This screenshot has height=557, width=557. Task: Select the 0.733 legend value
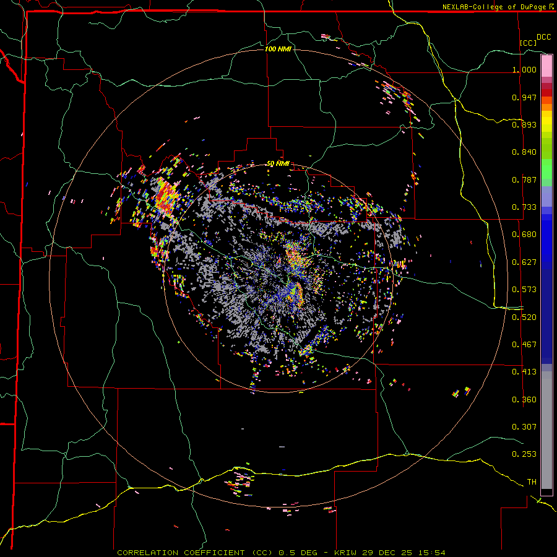(524, 207)
